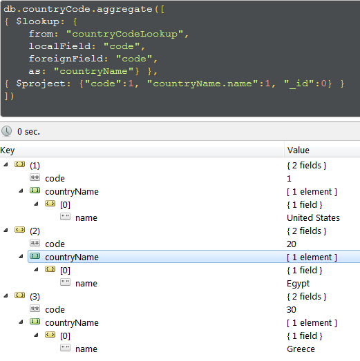The height and width of the screenshot is (361, 360).
Task: Select the code row with value 1
Action: tap(180, 178)
